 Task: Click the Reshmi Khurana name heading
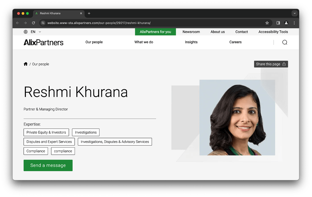(76, 92)
